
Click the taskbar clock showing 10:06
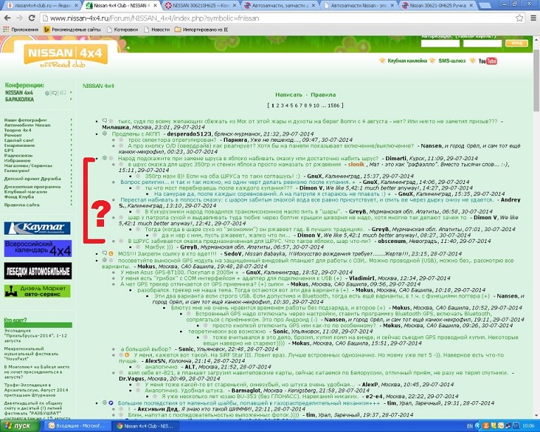528,426
